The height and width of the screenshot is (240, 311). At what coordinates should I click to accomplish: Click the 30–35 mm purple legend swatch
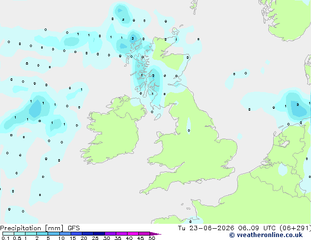pos(110,234)
